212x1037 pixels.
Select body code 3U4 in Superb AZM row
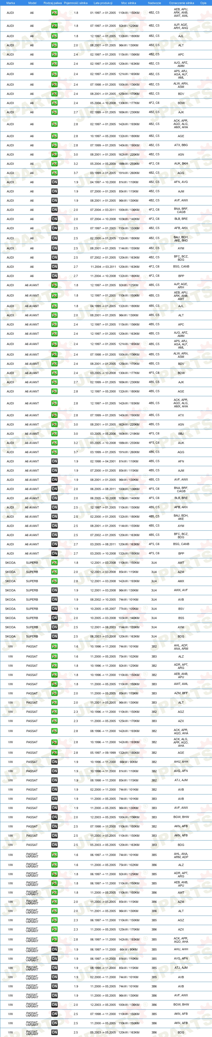pyautogui.click(x=154, y=572)
